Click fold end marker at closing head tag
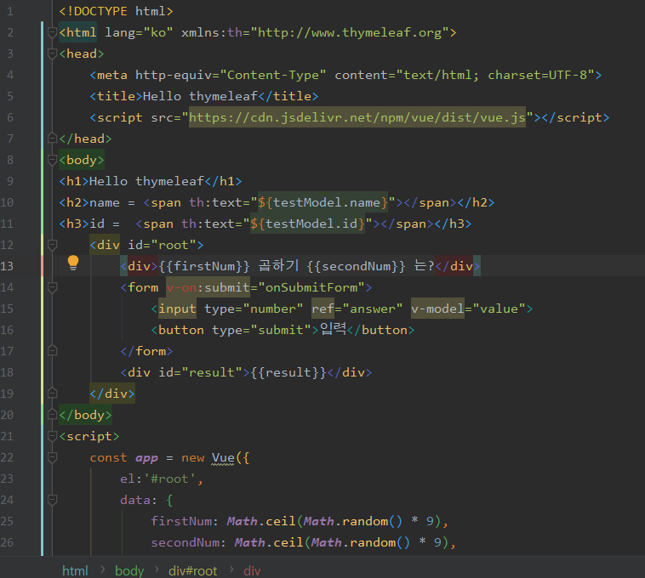Viewport: 645px width, 578px height. point(52,139)
